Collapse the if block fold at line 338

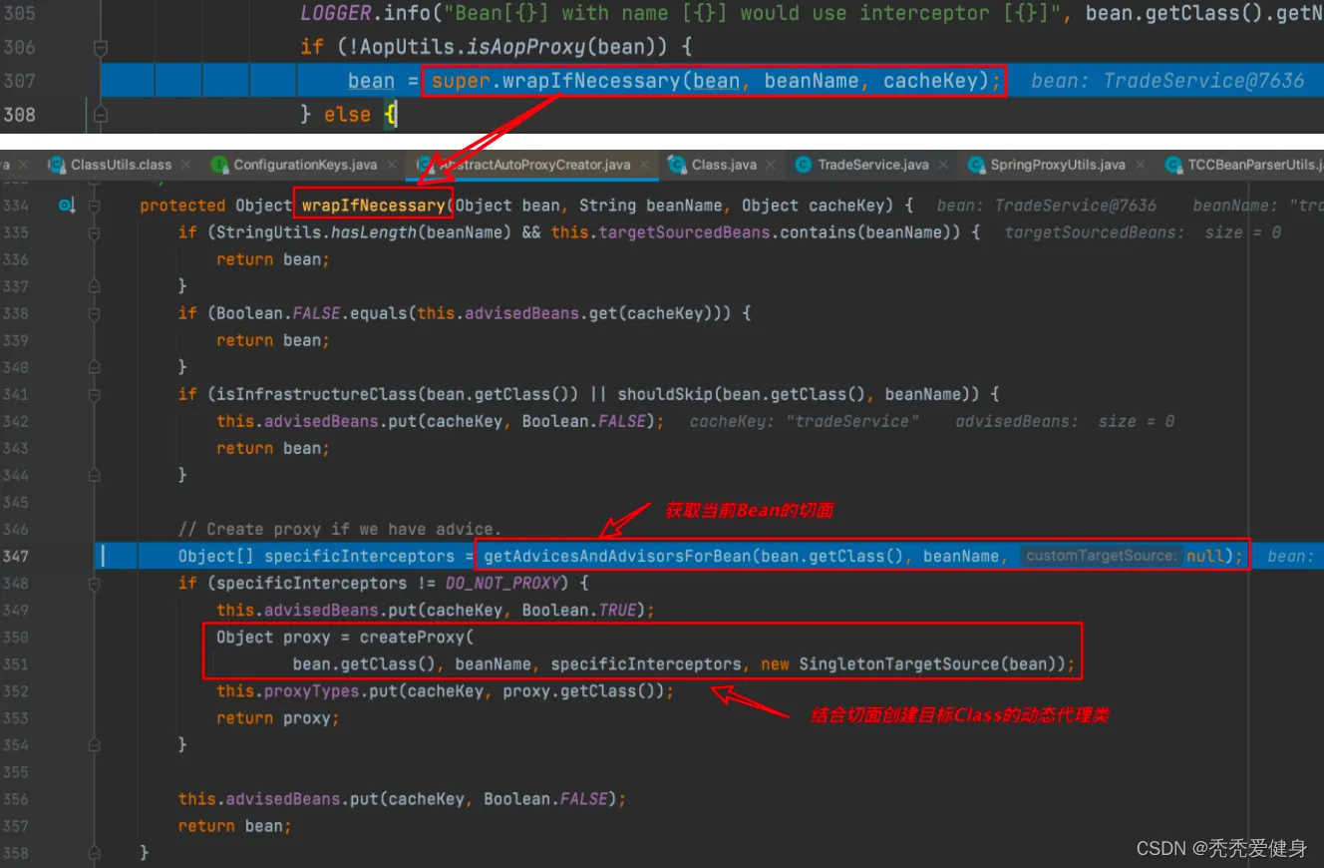pos(95,313)
